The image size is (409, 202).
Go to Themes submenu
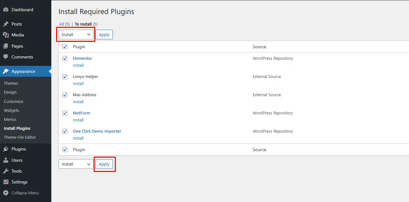coord(11,83)
